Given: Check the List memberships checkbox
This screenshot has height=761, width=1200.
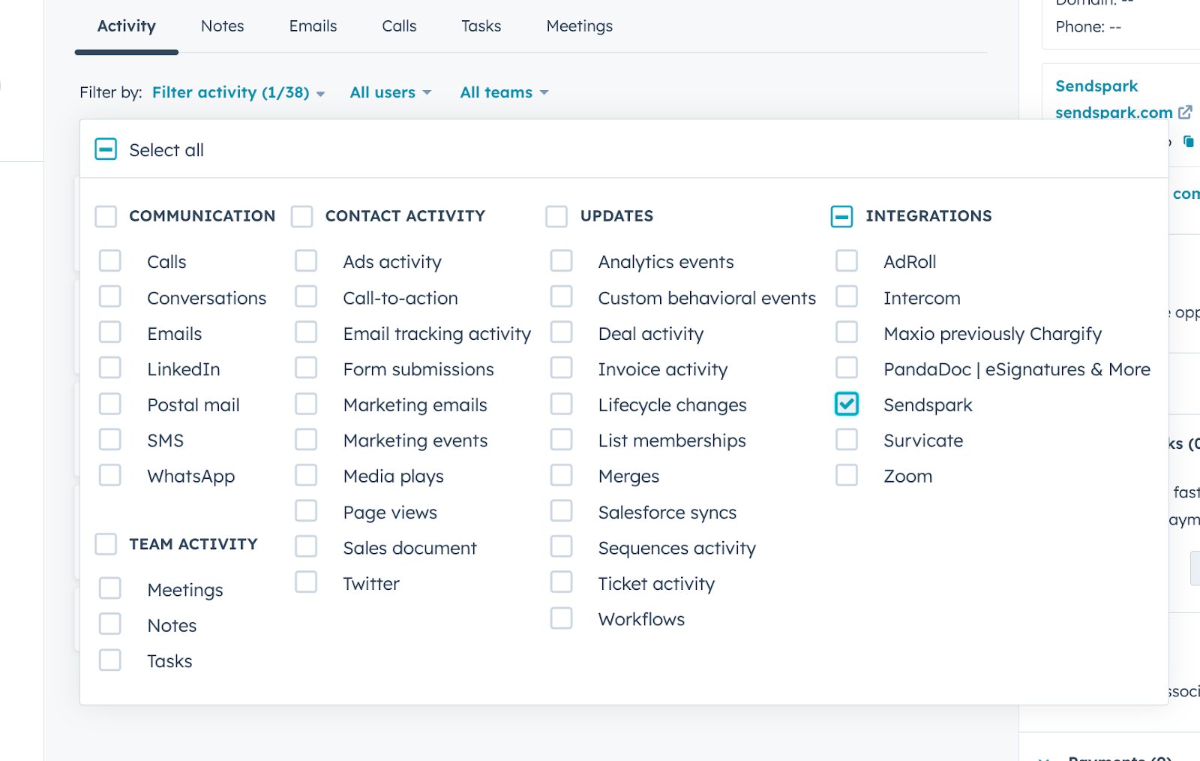Looking at the screenshot, I should click(561, 439).
